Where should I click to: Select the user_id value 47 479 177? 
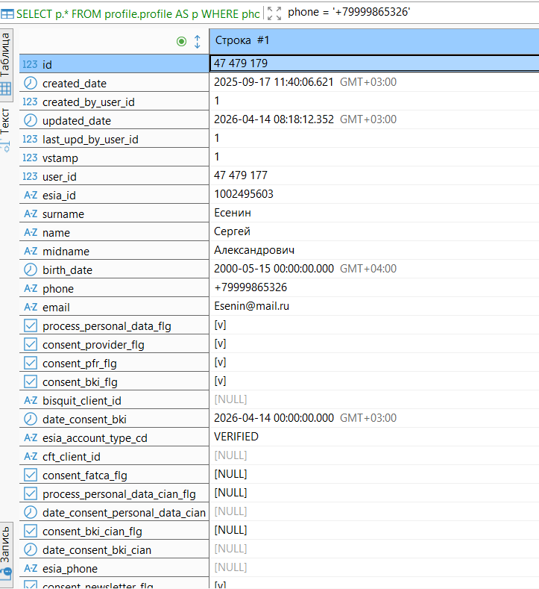[x=241, y=175]
